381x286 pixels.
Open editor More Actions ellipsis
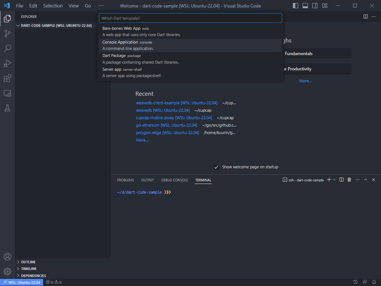[374, 16]
